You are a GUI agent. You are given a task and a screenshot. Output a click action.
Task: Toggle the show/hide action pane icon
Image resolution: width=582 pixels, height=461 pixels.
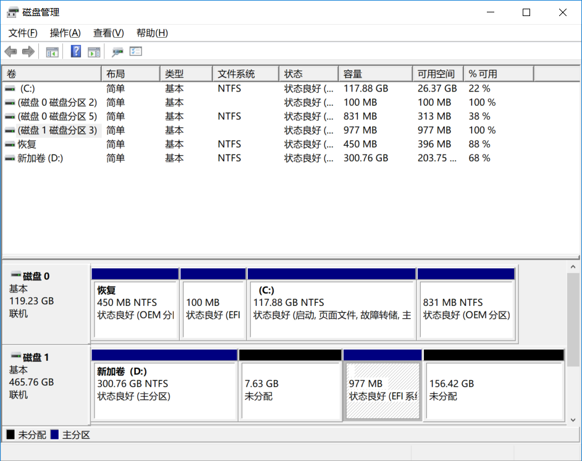(x=94, y=52)
